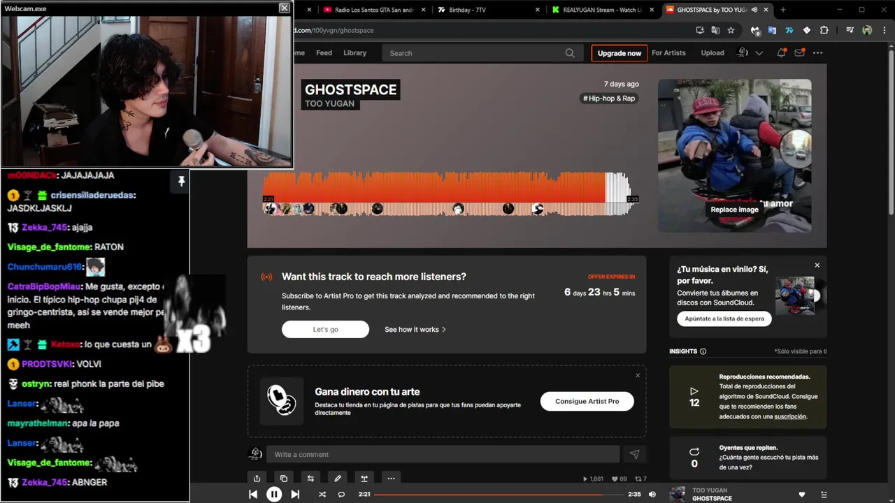The image size is (895, 503).
Task: Open the Library tab
Action: pyautogui.click(x=355, y=53)
